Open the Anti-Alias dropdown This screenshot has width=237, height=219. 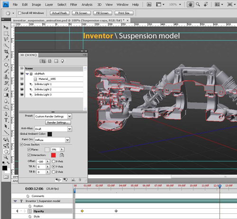(x=70, y=129)
